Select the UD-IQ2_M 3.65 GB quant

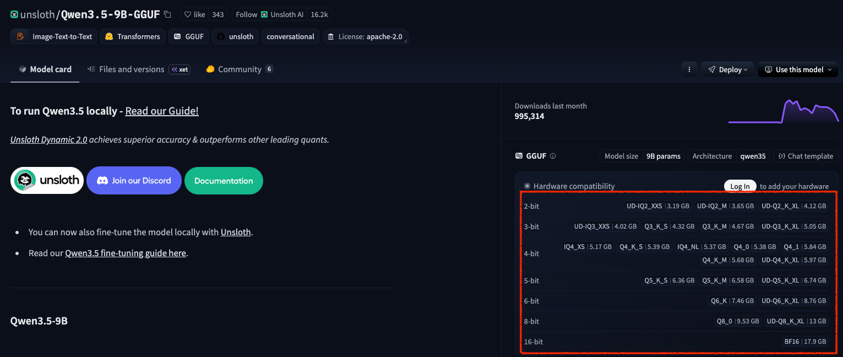725,206
